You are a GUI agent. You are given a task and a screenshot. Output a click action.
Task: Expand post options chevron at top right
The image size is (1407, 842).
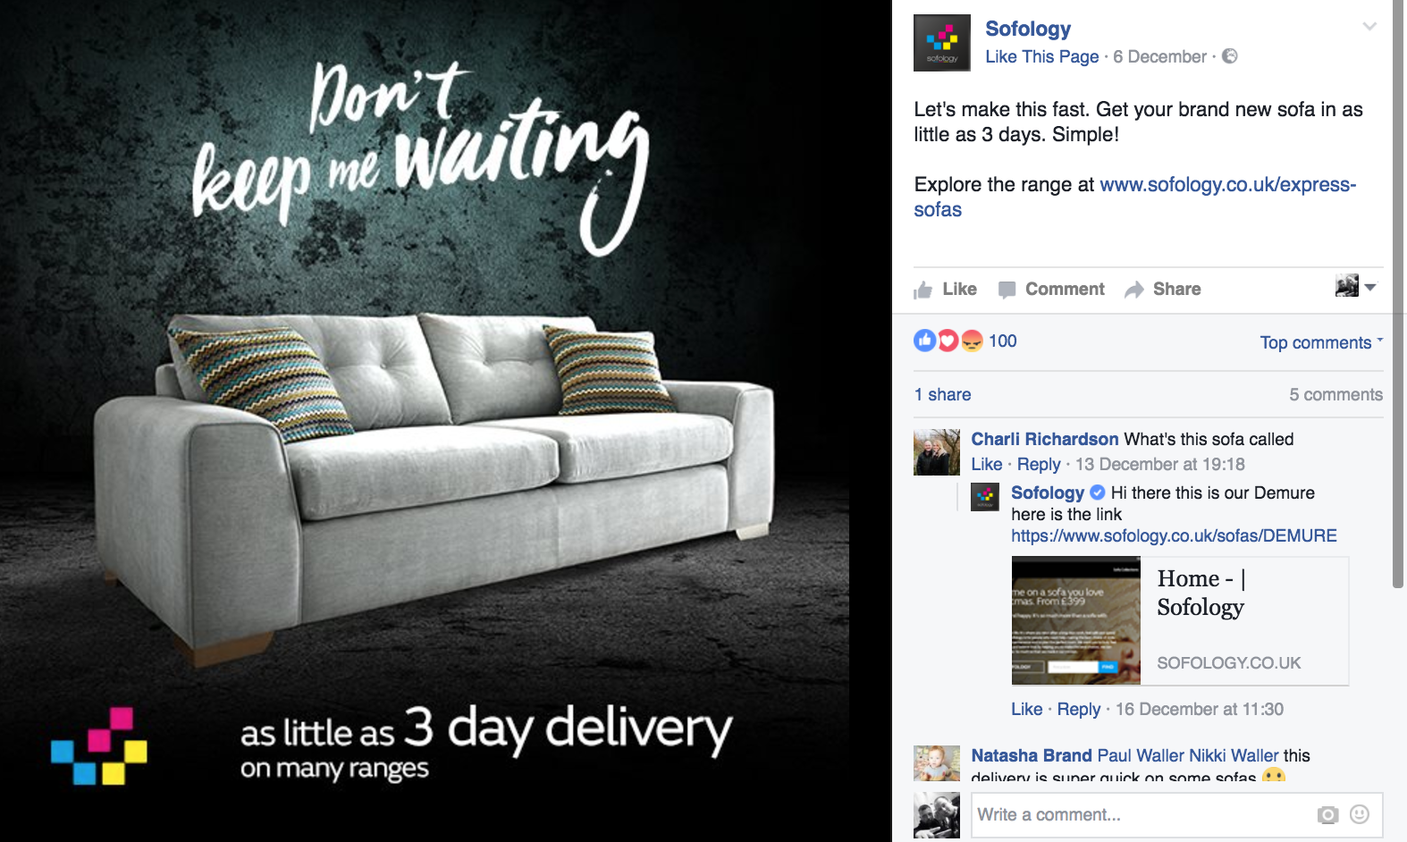click(1369, 27)
